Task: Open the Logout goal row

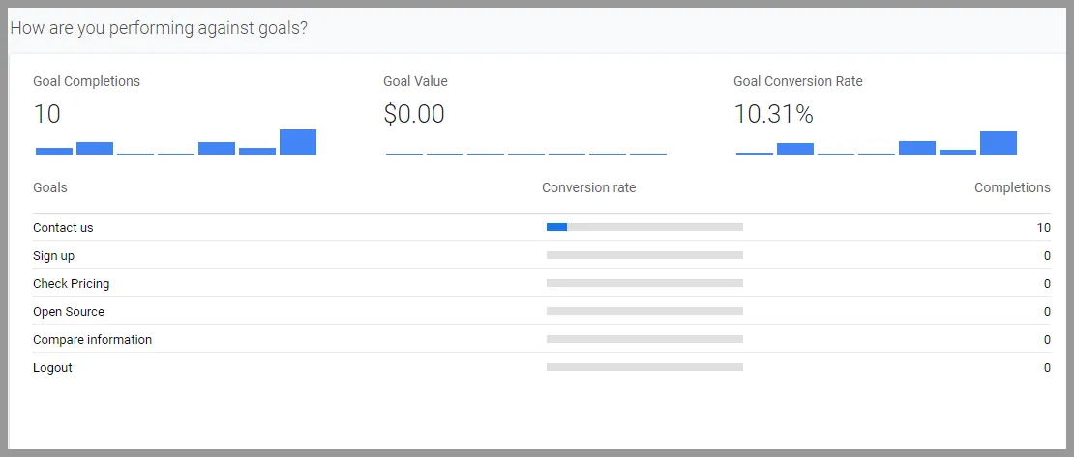Action: (541, 367)
